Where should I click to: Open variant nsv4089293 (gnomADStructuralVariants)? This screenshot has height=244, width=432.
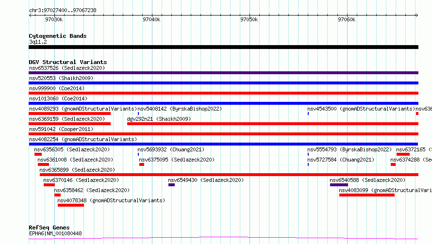(83, 109)
